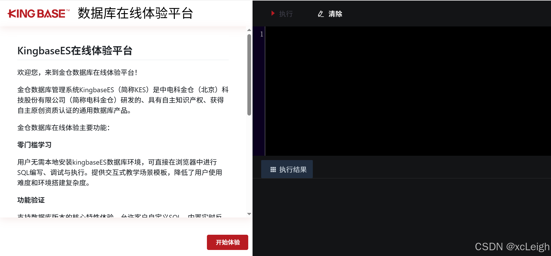Image resolution: width=551 pixels, height=256 pixels.
Task: Open the 执行结果 tab
Action: click(x=287, y=169)
